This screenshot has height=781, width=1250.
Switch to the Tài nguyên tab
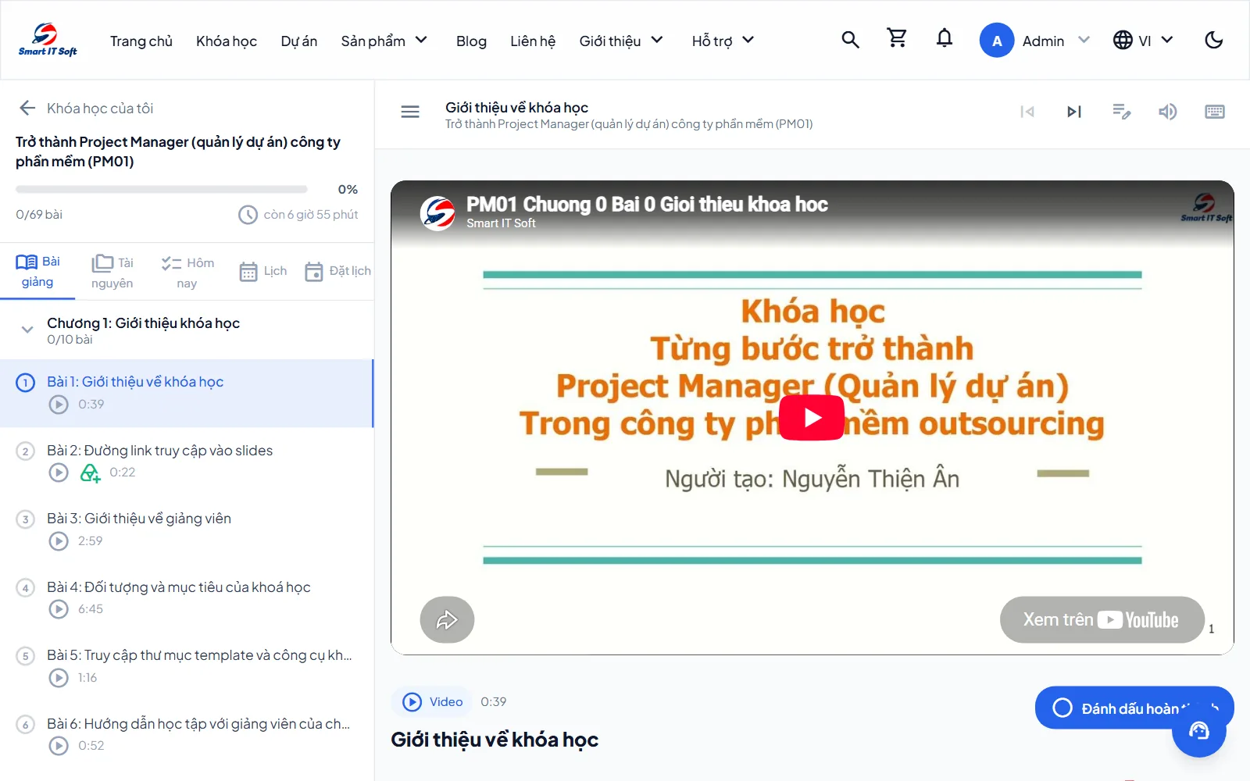(112, 273)
